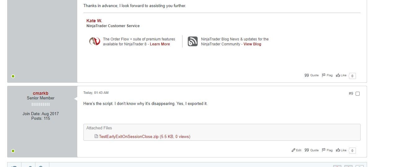Click Kate W.'s online status indicator
Image resolution: width=395 pixels, height=167 pixels.
[13, 76]
